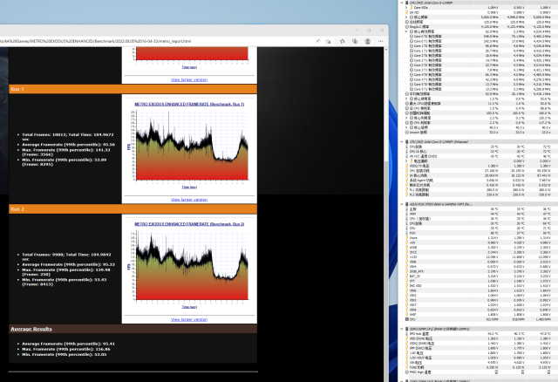
Task: Click the Read aloud icon in browser toolbar
Action: (317, 41)
